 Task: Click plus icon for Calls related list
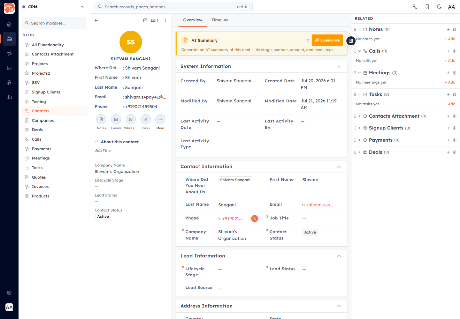(x=448, y=51)
